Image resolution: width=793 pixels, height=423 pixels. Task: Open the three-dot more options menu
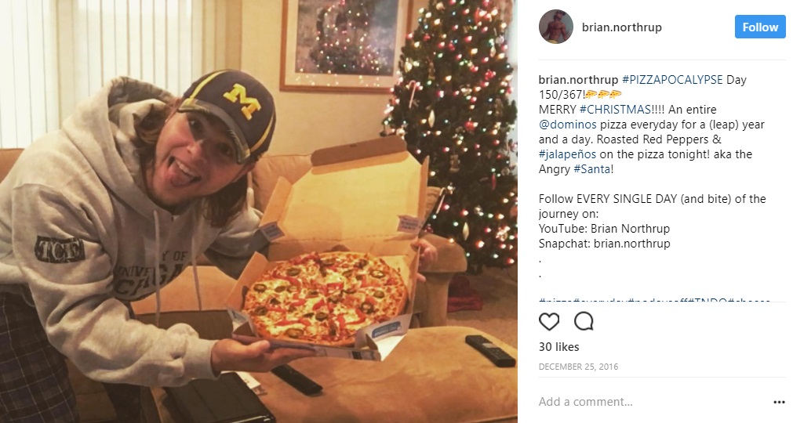point(779,402)
